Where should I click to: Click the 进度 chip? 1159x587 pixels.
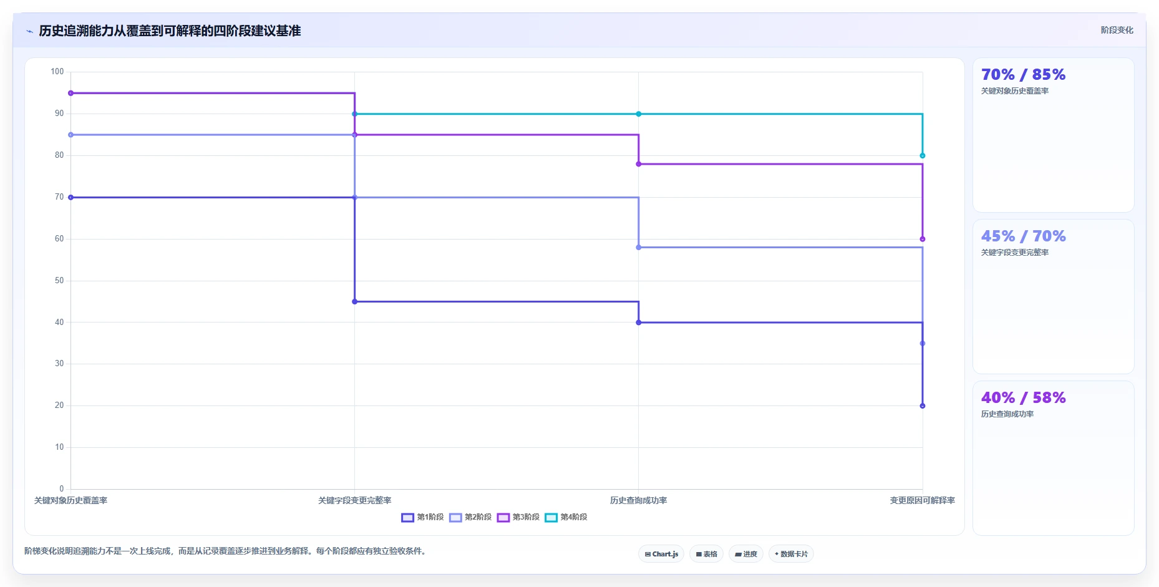point(746,554)
